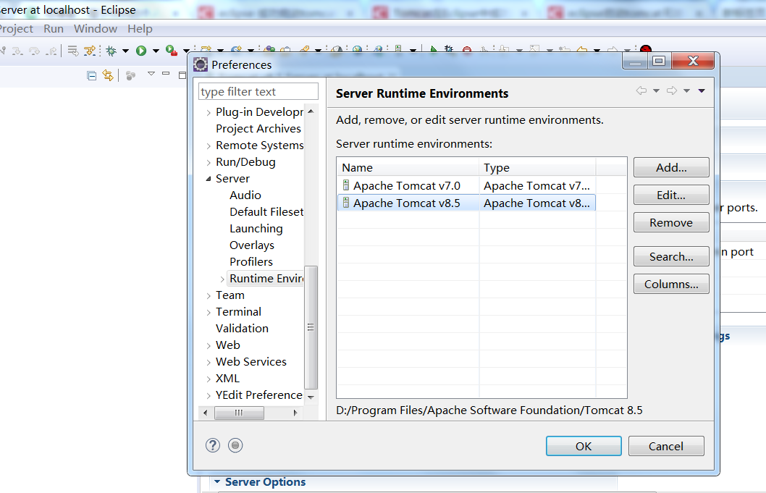Click the red hat icon in Eclipse toolbar
The height and width of the screenshot is (493, 766).
[x=646, y=49]
